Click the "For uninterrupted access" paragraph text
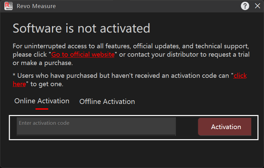The width and height of the screenshot is (264, 168). 131,46
